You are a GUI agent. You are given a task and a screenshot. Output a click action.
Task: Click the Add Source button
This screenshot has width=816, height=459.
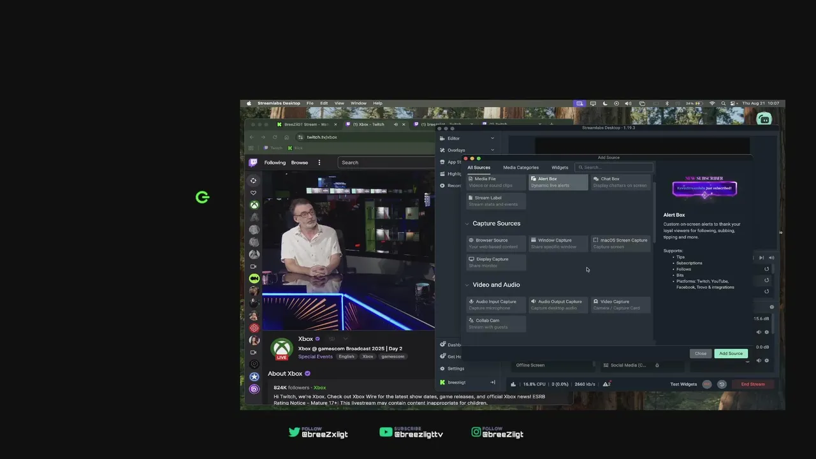[x=731, y=353]
